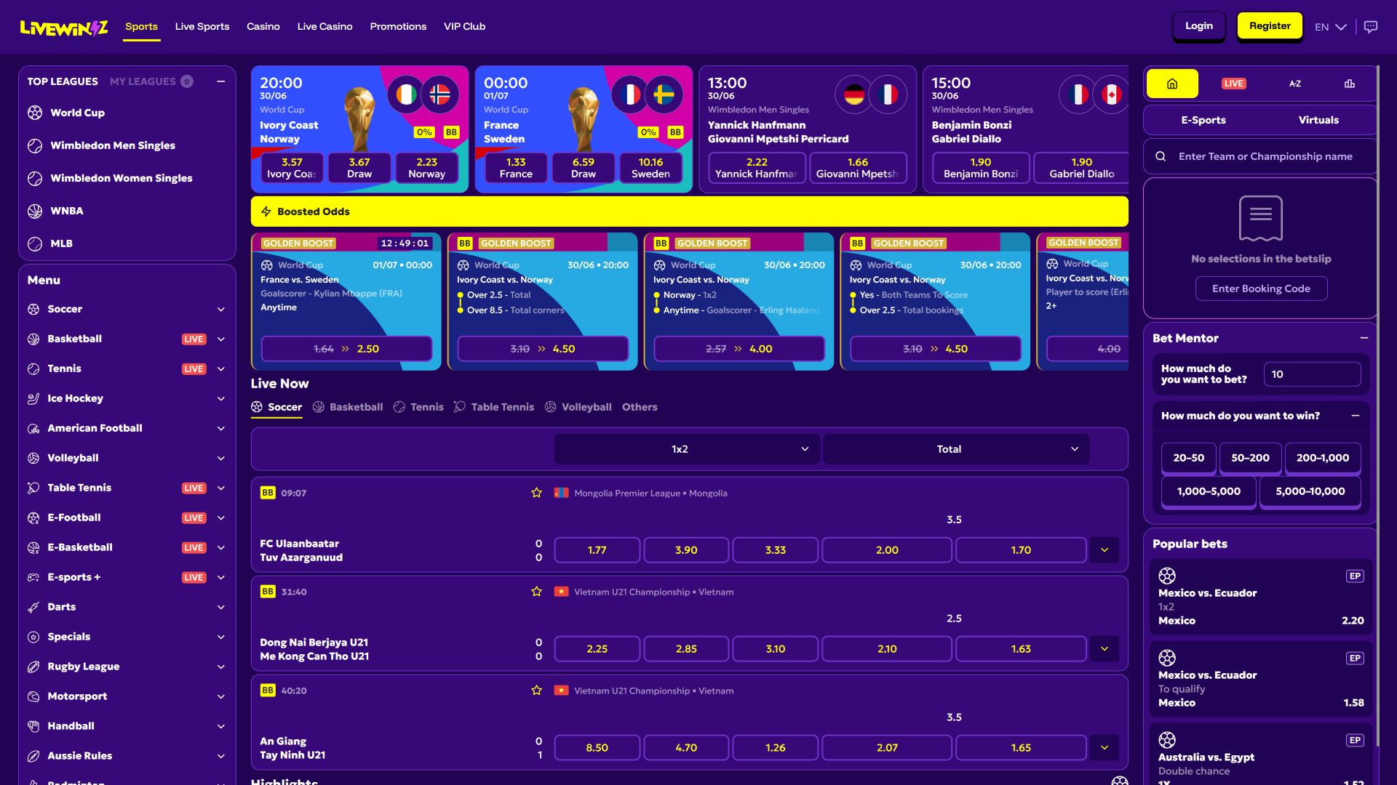Collapse the Bet Mentor panel

click(x=1364, y=338)
